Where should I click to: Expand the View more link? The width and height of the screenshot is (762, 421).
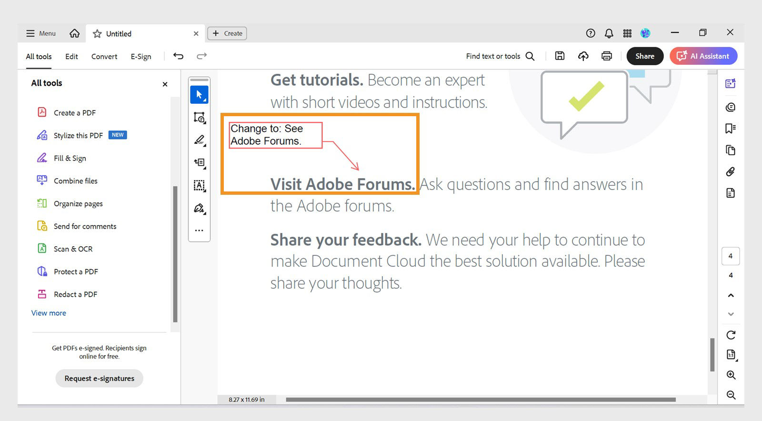click(49, 313)
